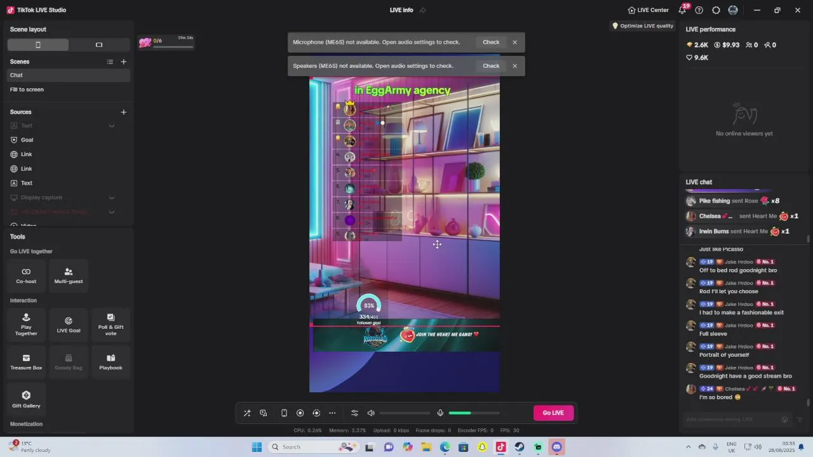Select the Display capture source row
Image resolution: width=813 pixels, height=457 pixels.
click(69, 197)
